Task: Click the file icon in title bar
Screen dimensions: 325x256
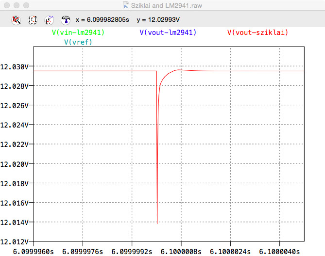Action: click(126, 5)
